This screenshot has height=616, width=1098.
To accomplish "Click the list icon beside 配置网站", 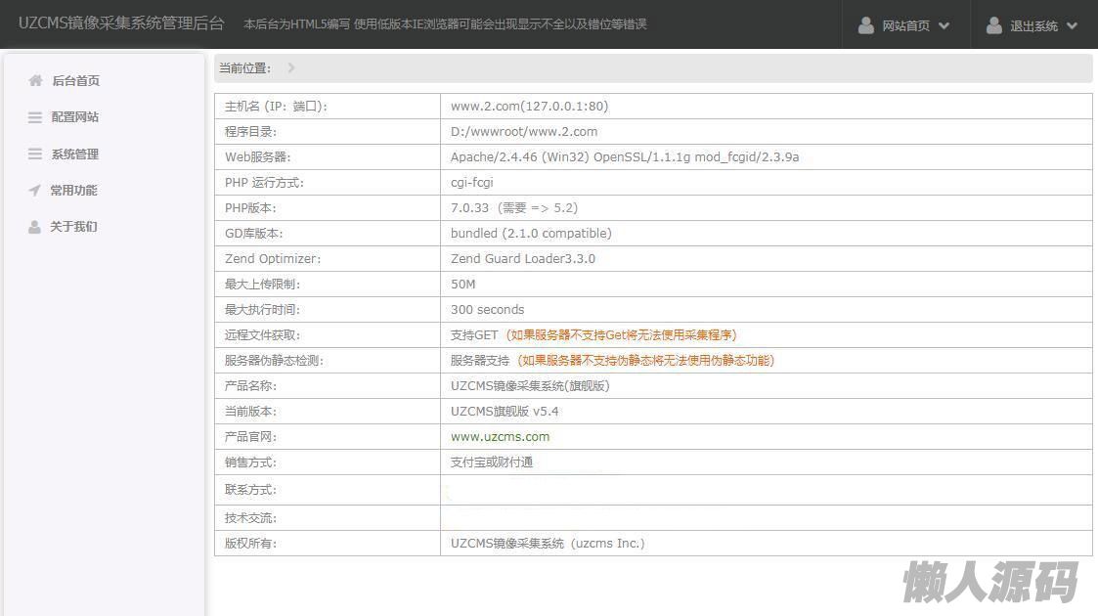I will 35,117.
